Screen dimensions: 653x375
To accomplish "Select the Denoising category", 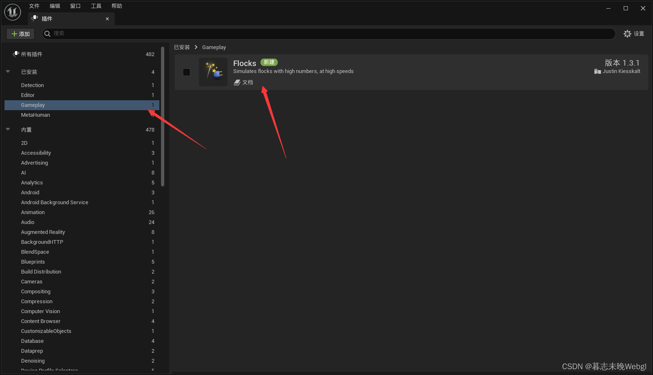I will coord(82,361).
